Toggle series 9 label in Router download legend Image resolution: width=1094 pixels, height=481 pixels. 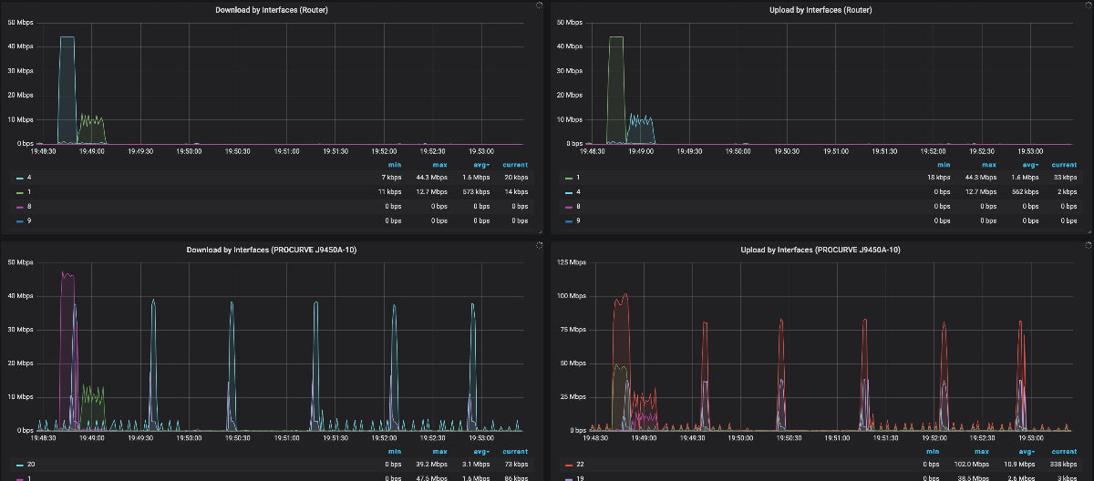click(29, 220)
